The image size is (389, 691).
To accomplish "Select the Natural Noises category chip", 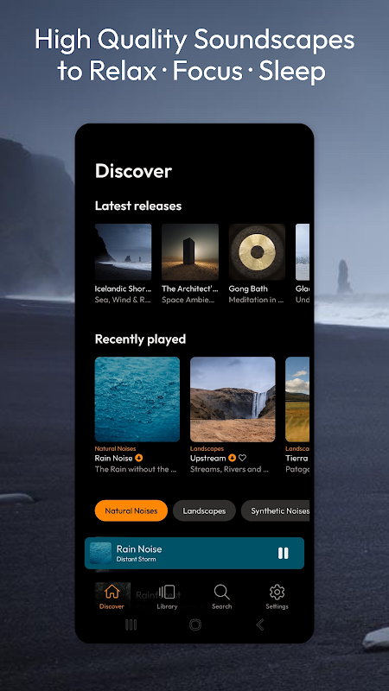I will 131,510.
